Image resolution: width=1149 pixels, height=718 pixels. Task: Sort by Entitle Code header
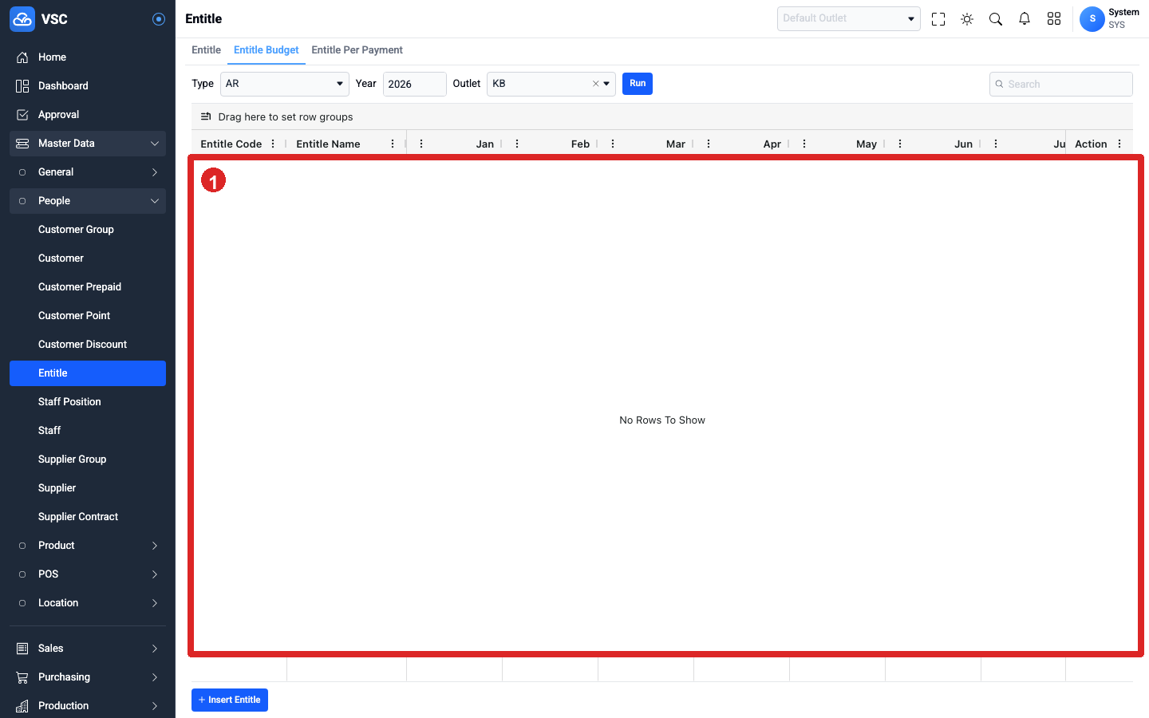pos(231,144)
